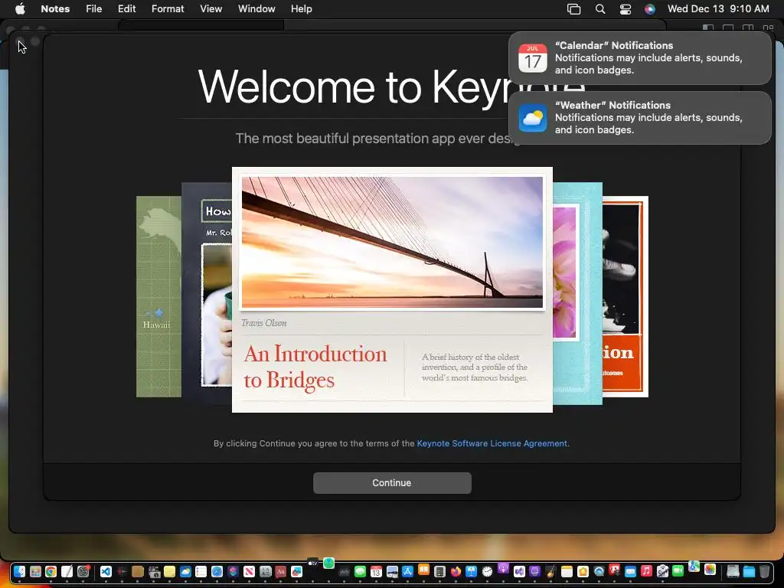784x588 pixels.
Task: Open Launchpad from the Dock
Action: tap(35, 571)
